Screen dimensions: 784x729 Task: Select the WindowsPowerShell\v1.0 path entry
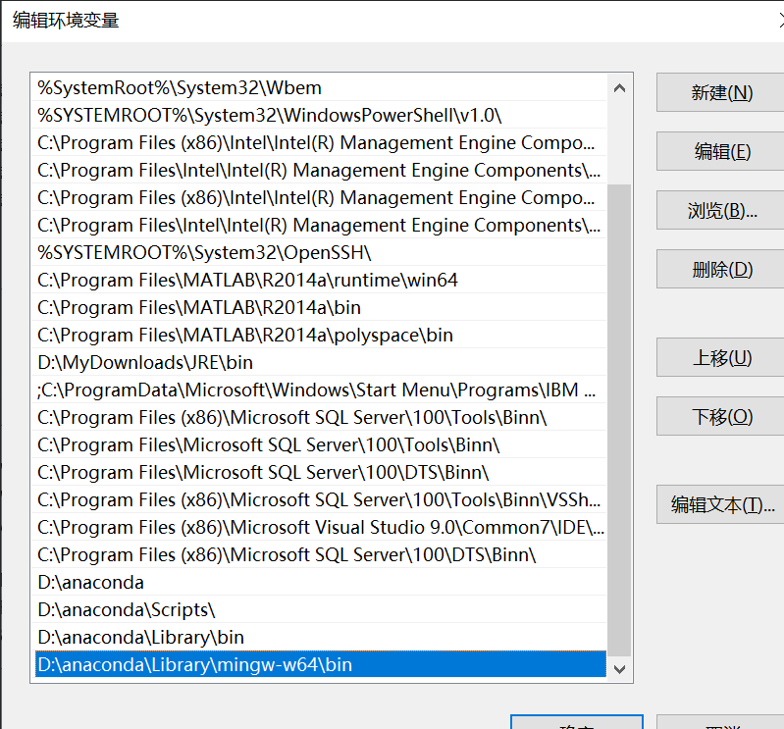click(x=270, y=116)
